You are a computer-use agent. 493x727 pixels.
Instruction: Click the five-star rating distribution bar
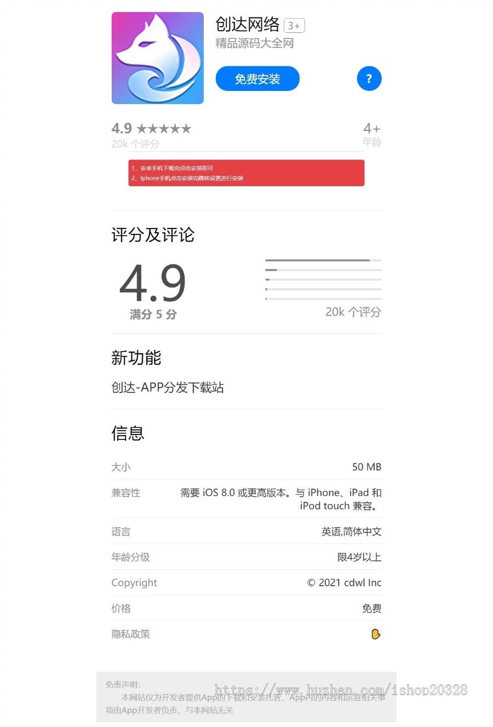click(x=323, y=260)
